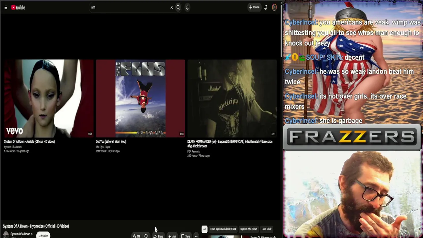This screenshot has width=423, height=238.
Task: Open the notifications bell
Action: click(x=266, y=7)
